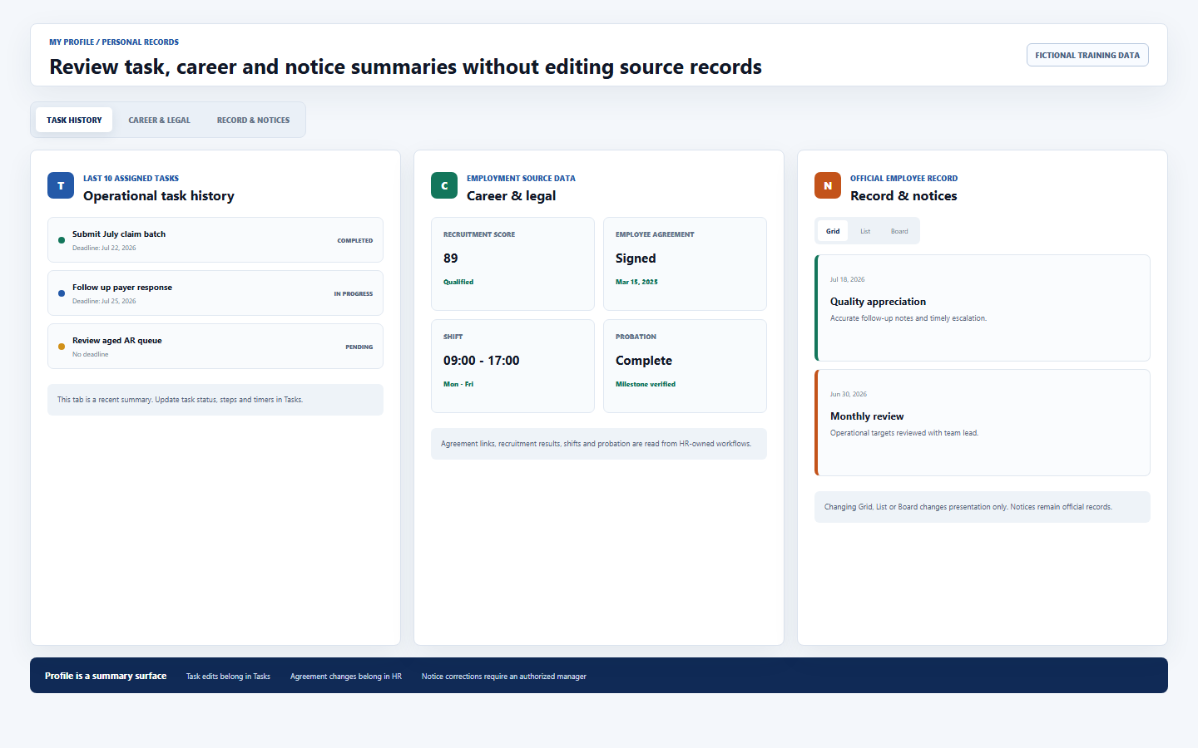Click the 'This tab is a recent summary' note
1198x748 pixels.
tap(215, 400)
